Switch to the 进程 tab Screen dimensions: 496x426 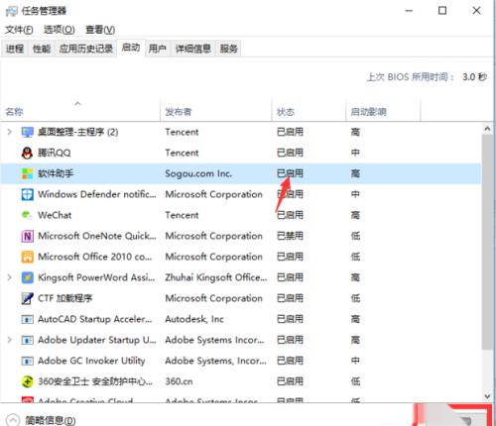(x=15, y=49)
